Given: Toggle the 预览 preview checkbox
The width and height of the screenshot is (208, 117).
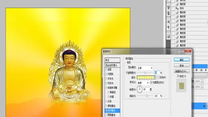Looking at the screenshot, I should point(178,76).
